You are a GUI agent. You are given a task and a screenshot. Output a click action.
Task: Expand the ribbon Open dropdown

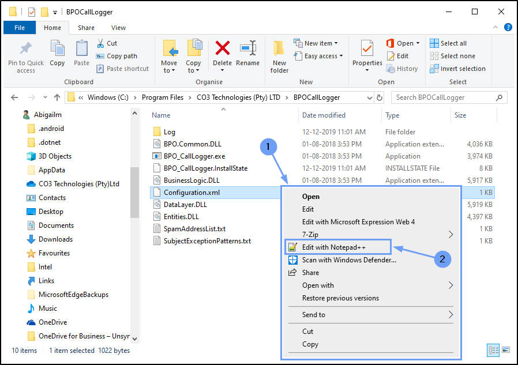pyautogui.click(x=418, y=43)
